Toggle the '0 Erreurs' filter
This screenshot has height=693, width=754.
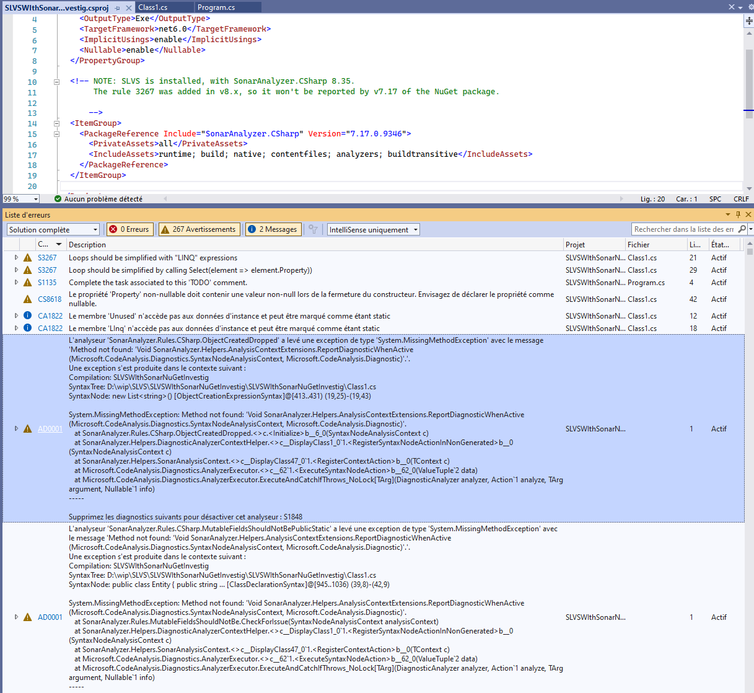point(129,229)
